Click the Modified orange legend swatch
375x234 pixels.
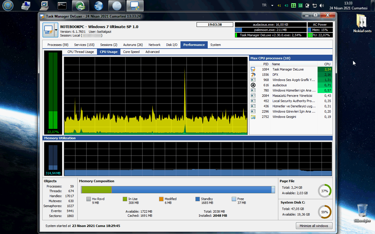click(x=161, y=199)
